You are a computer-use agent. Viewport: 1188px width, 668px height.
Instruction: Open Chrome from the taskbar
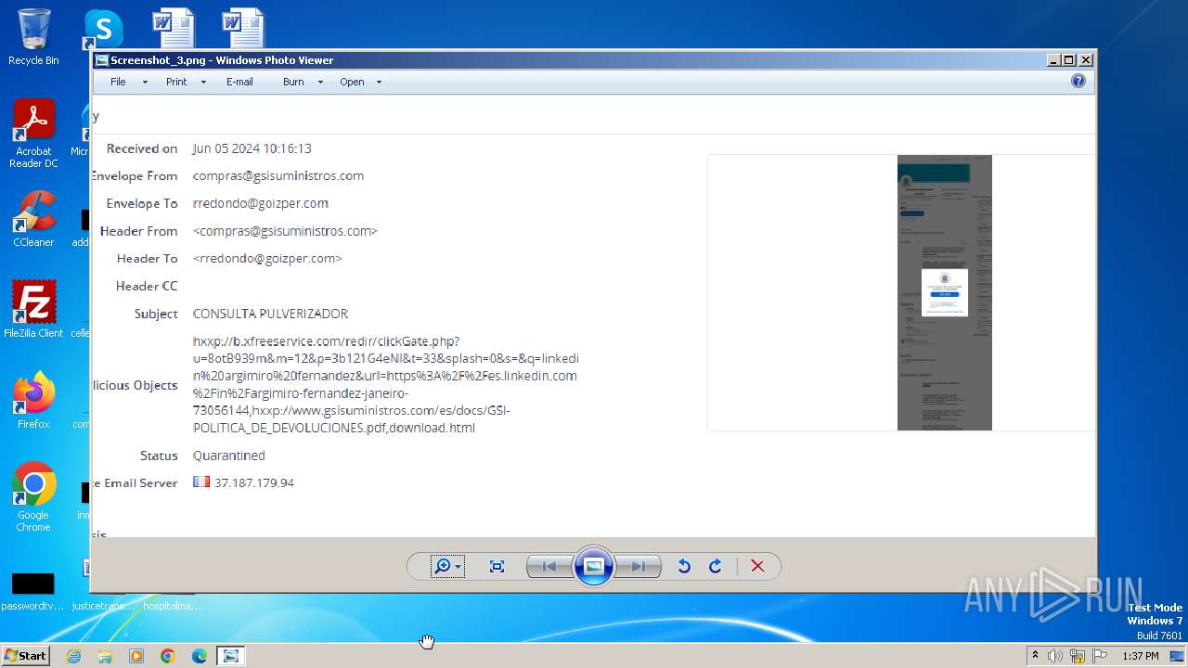click(168, 656)
